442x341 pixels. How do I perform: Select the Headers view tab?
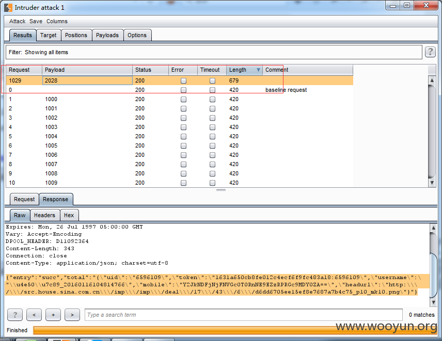click(x=44, y=216)
